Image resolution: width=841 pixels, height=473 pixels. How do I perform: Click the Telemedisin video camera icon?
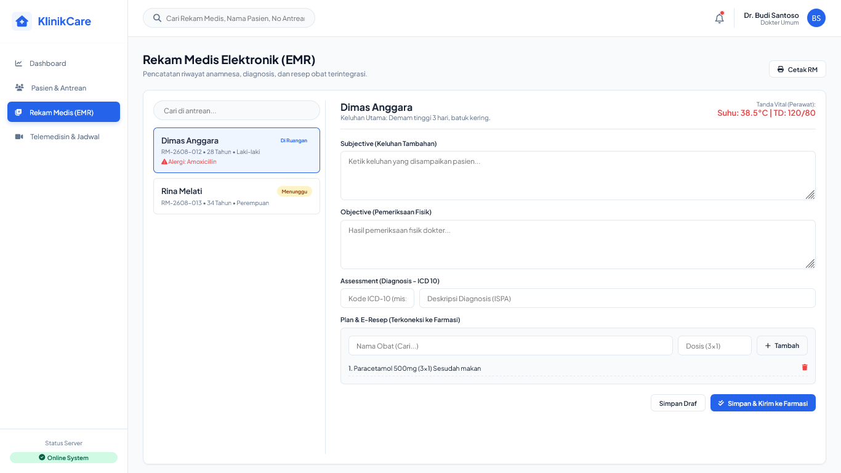[19, 137]
